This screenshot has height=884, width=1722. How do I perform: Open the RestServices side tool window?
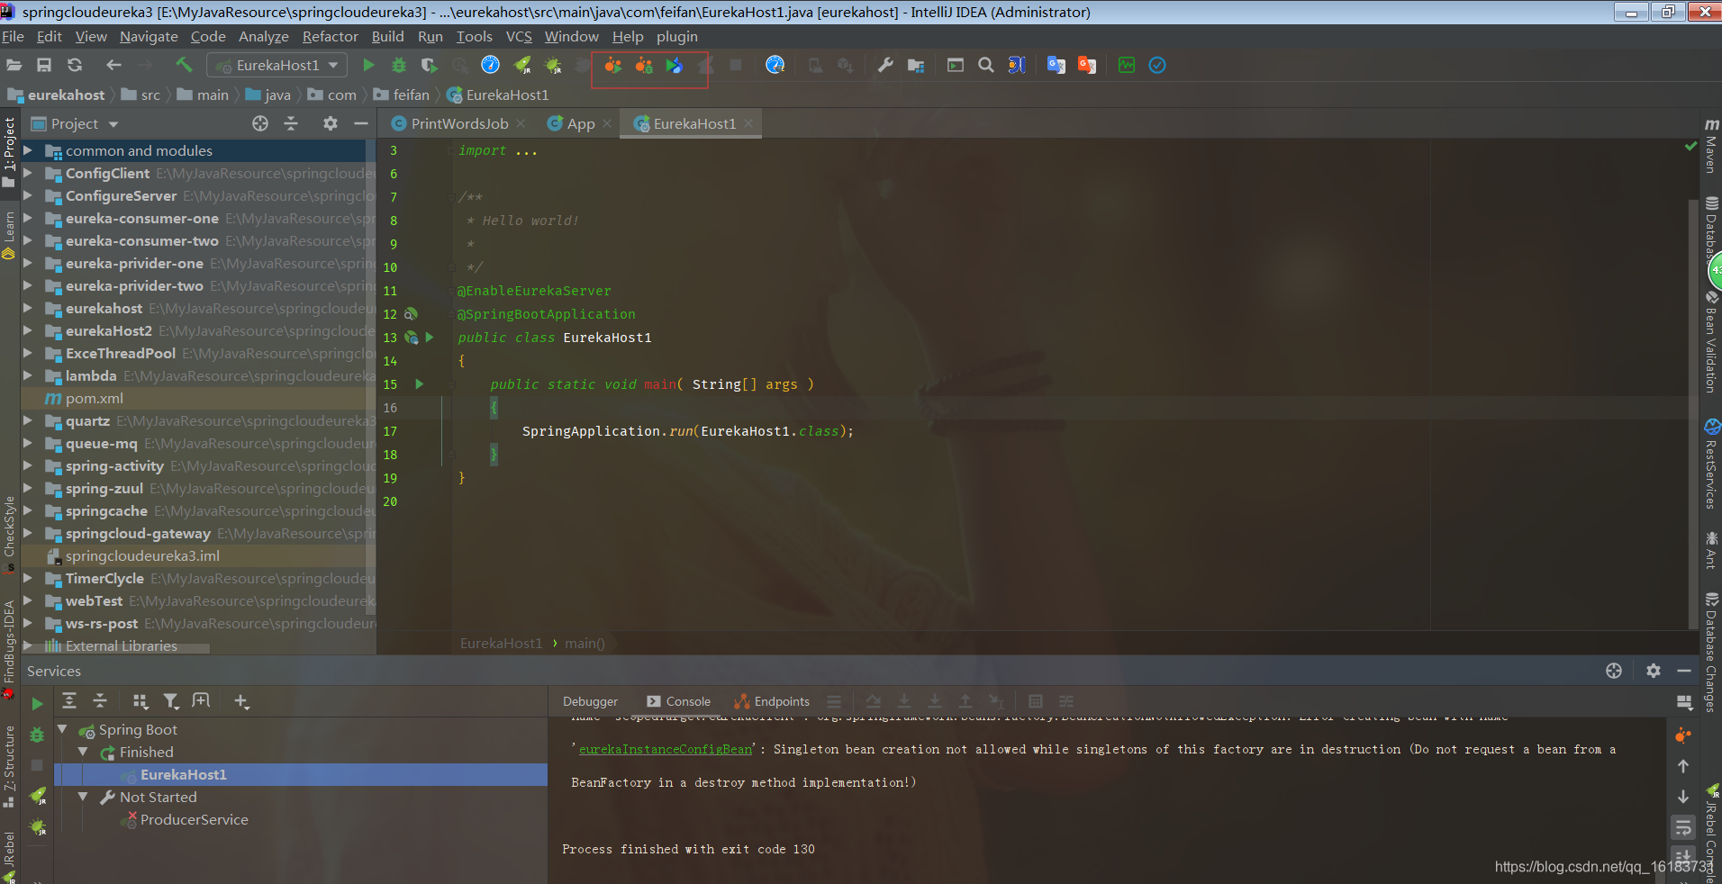(x=1711, y=465)
